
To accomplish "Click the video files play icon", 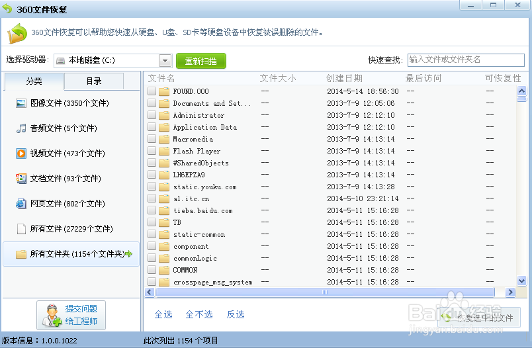I will point(21,153).
